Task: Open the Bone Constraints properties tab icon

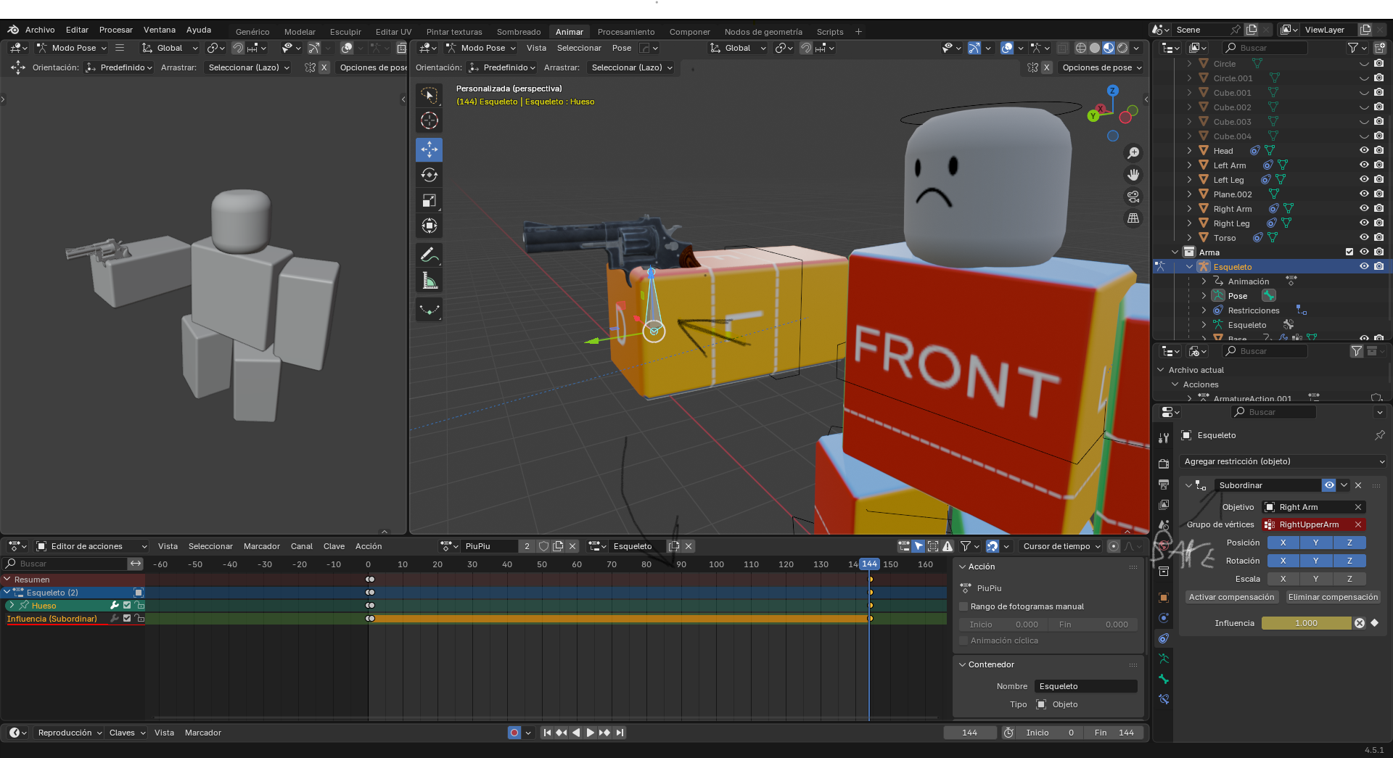Action: [x=1164, y=699]
